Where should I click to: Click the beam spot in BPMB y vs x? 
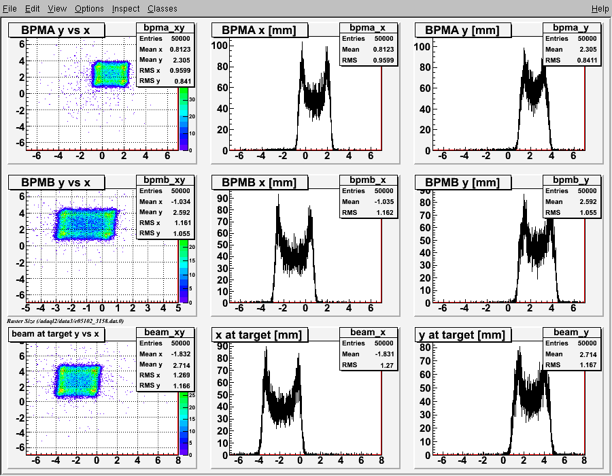(x=86, y=224)
